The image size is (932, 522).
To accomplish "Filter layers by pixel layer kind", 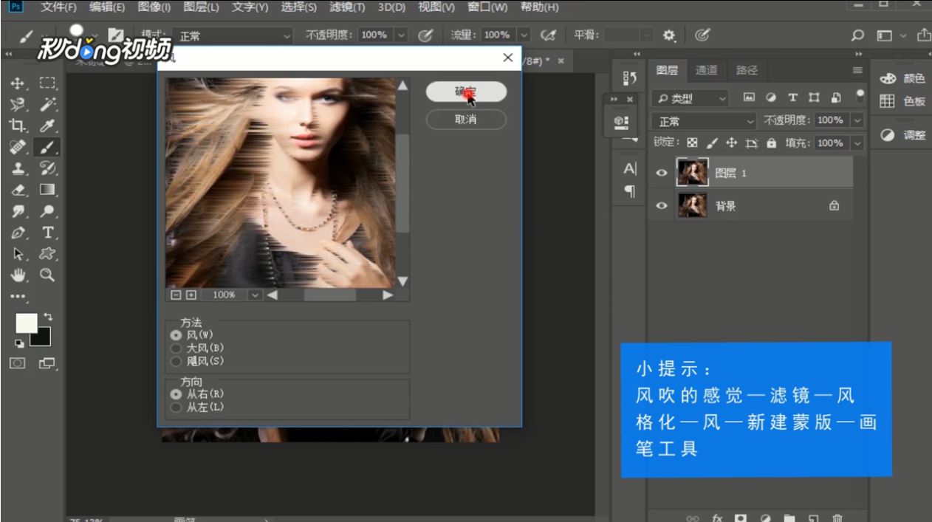I will pos(749,97).
